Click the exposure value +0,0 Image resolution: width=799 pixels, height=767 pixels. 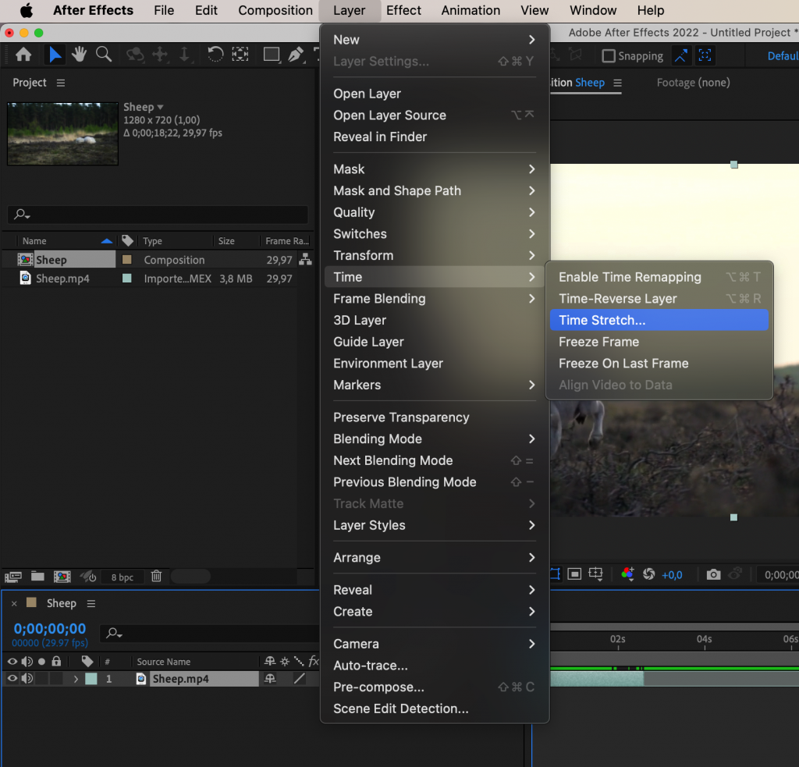[x=671, y=574]
